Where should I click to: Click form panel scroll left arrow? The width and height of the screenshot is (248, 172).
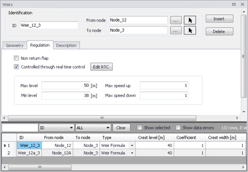coord(4,118)
